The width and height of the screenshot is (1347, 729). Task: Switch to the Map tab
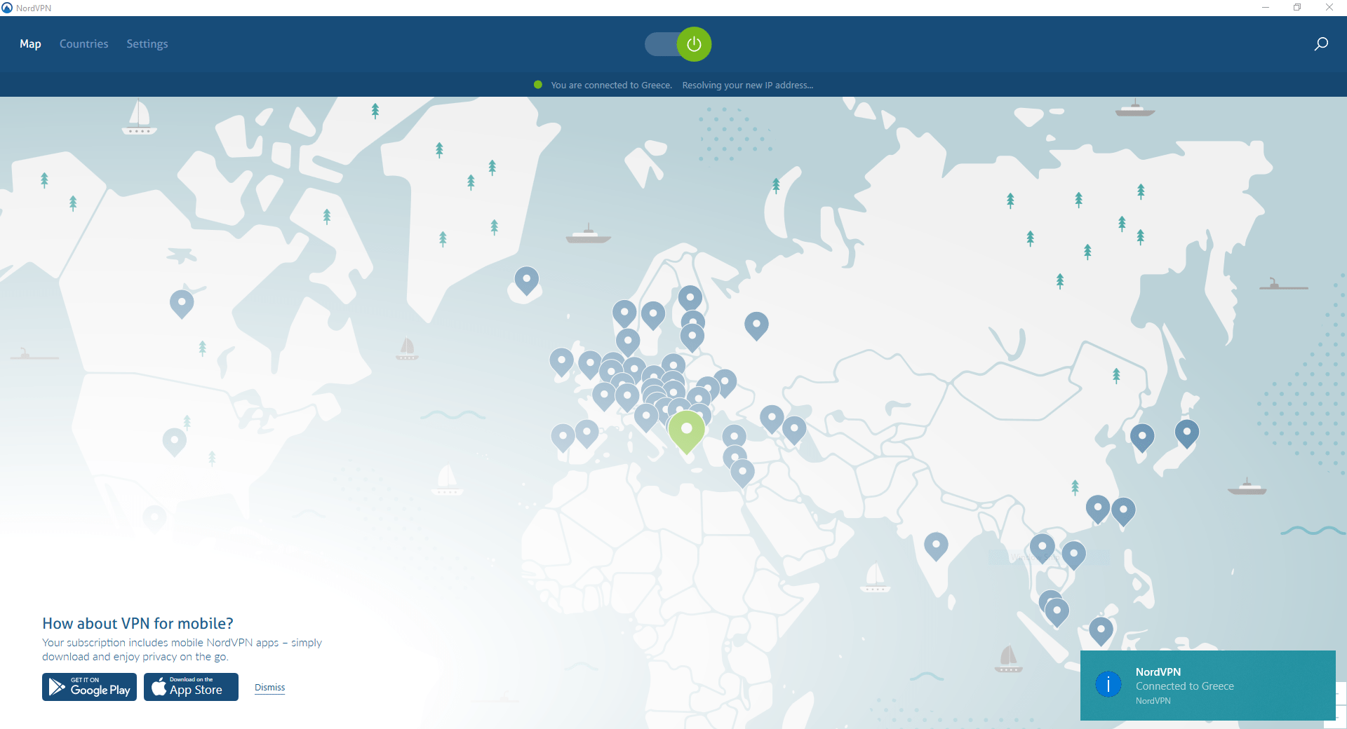tap(30, 43)
